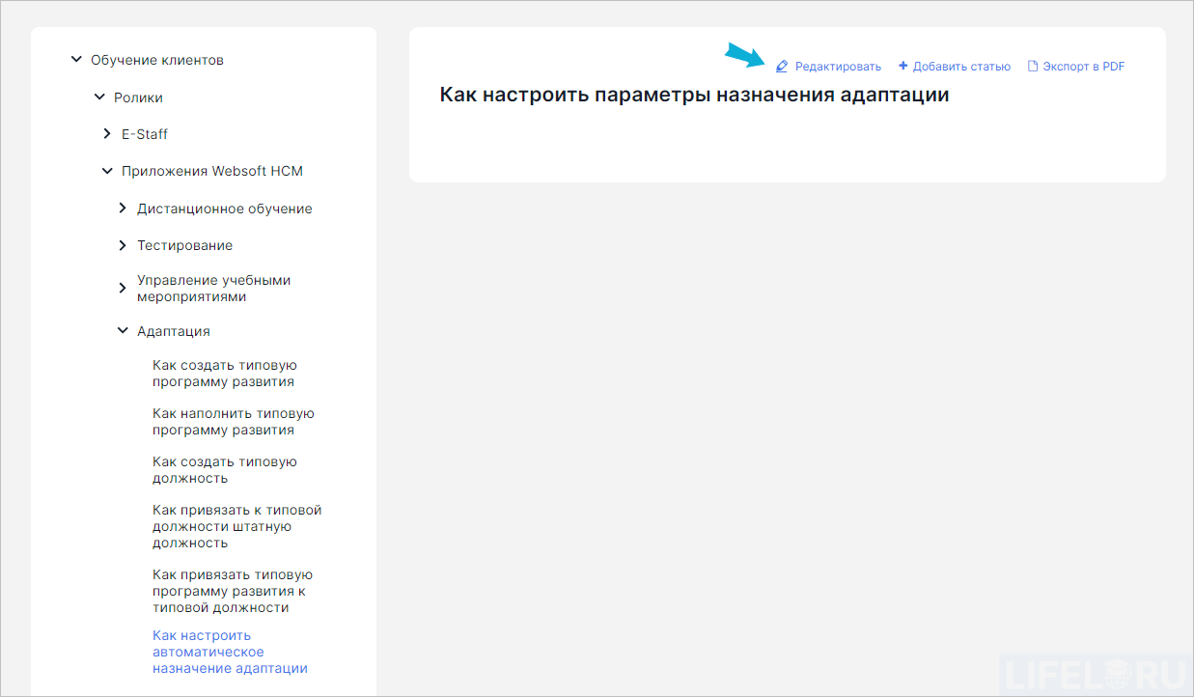Open article Как создать типовую должность
The width and height of the screenshot is (1194, 697).
[225, 469]
